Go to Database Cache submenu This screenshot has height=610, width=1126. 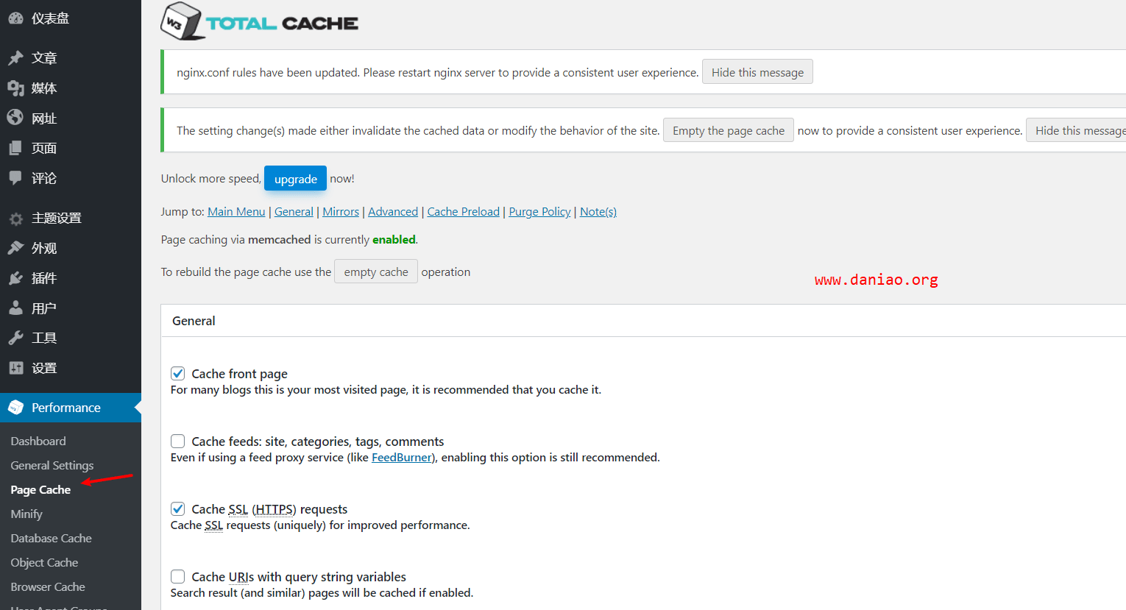(51, 538)
